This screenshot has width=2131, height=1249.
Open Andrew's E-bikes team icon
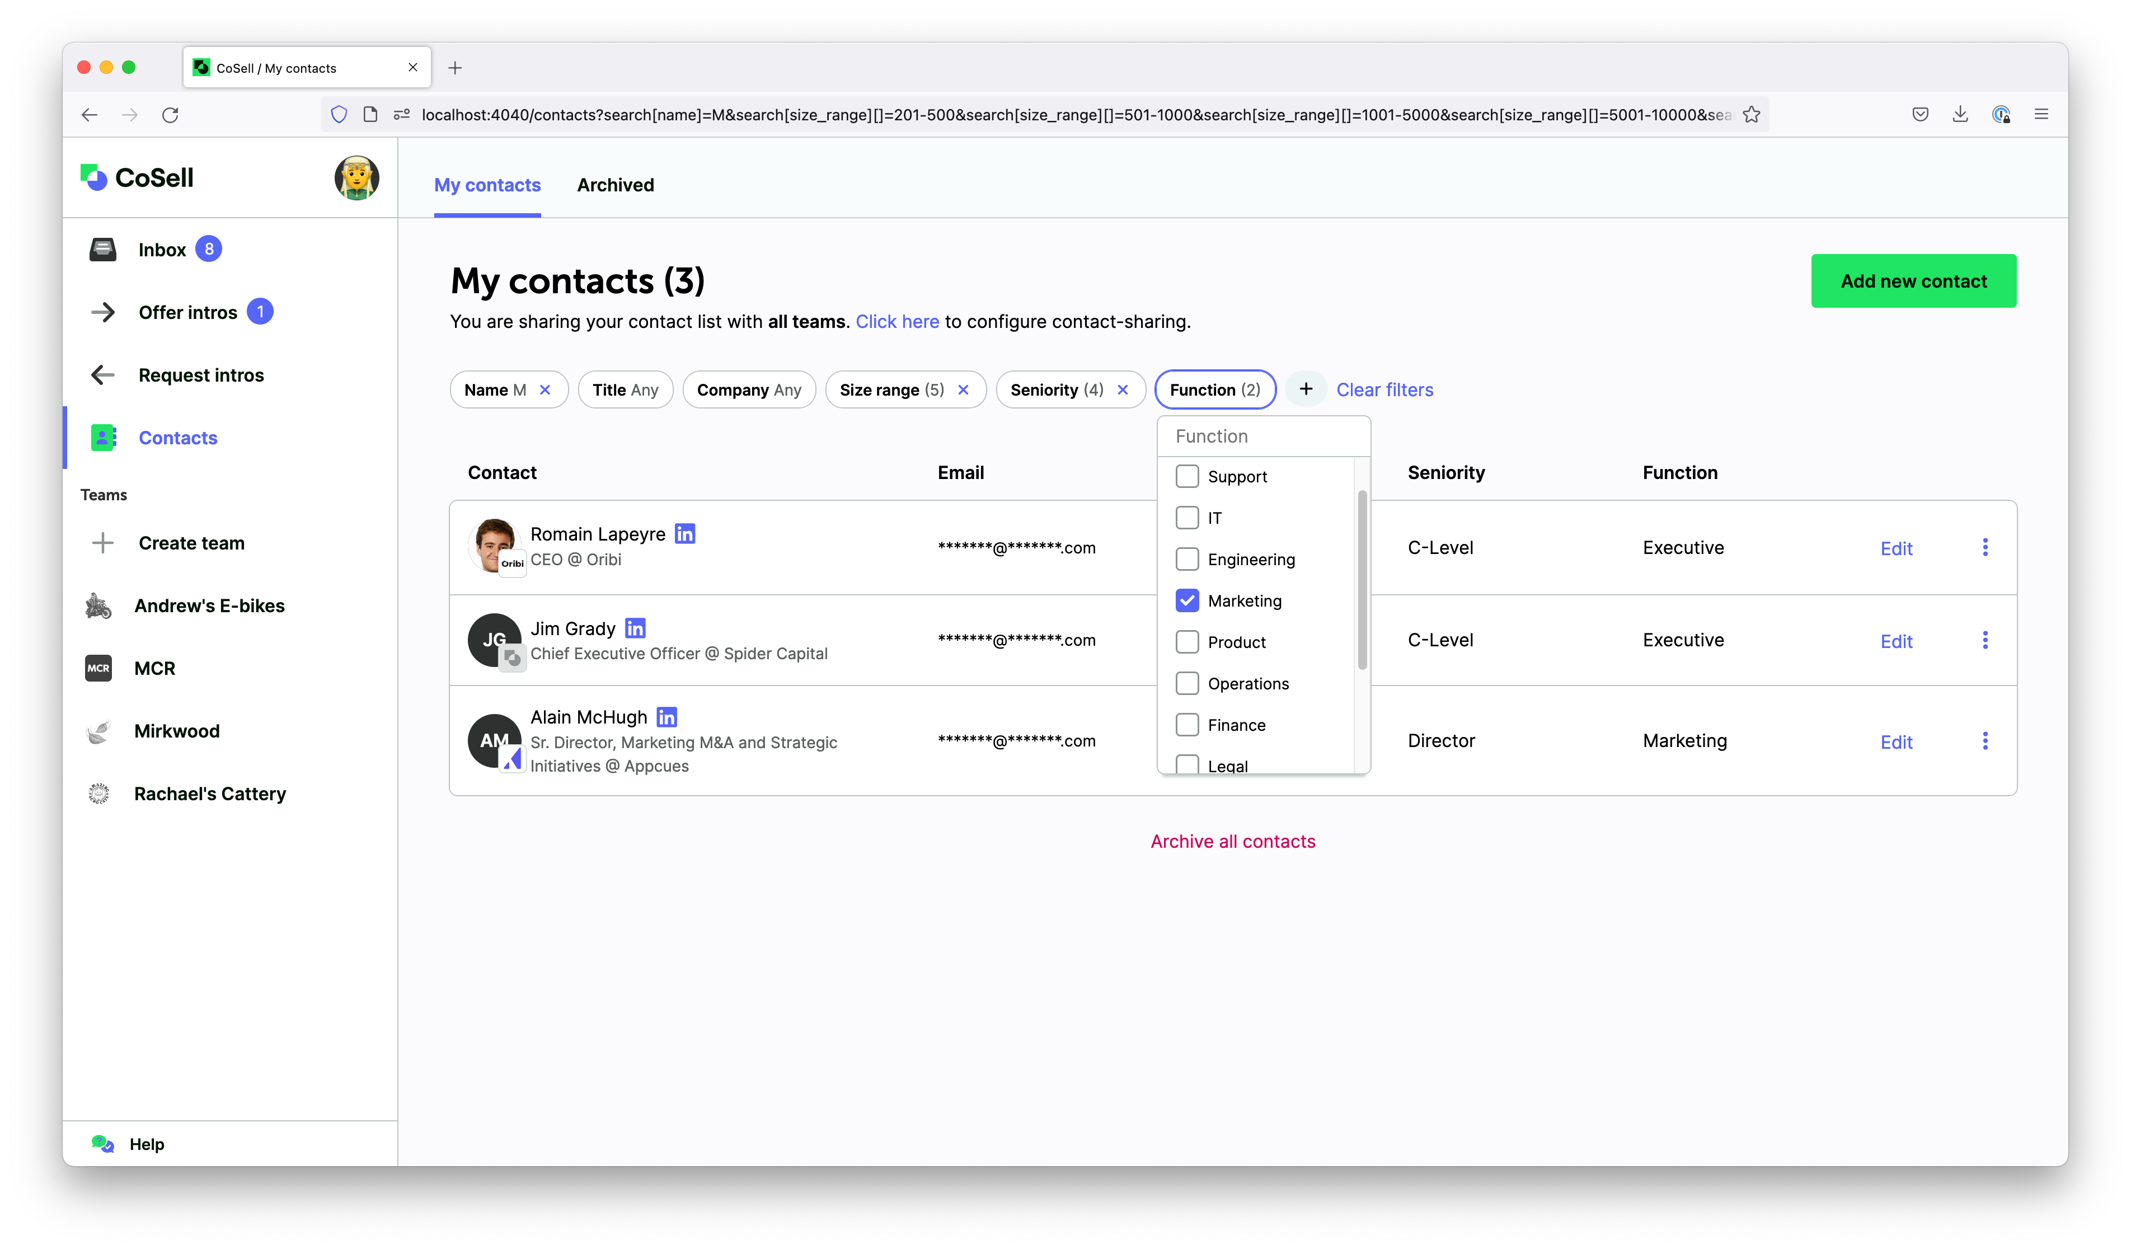click(x=98, y=605)
